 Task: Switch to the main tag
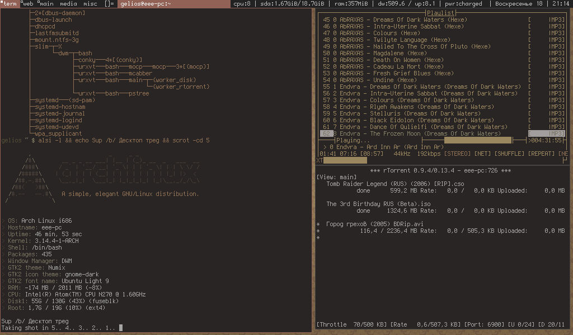point(46,4)
